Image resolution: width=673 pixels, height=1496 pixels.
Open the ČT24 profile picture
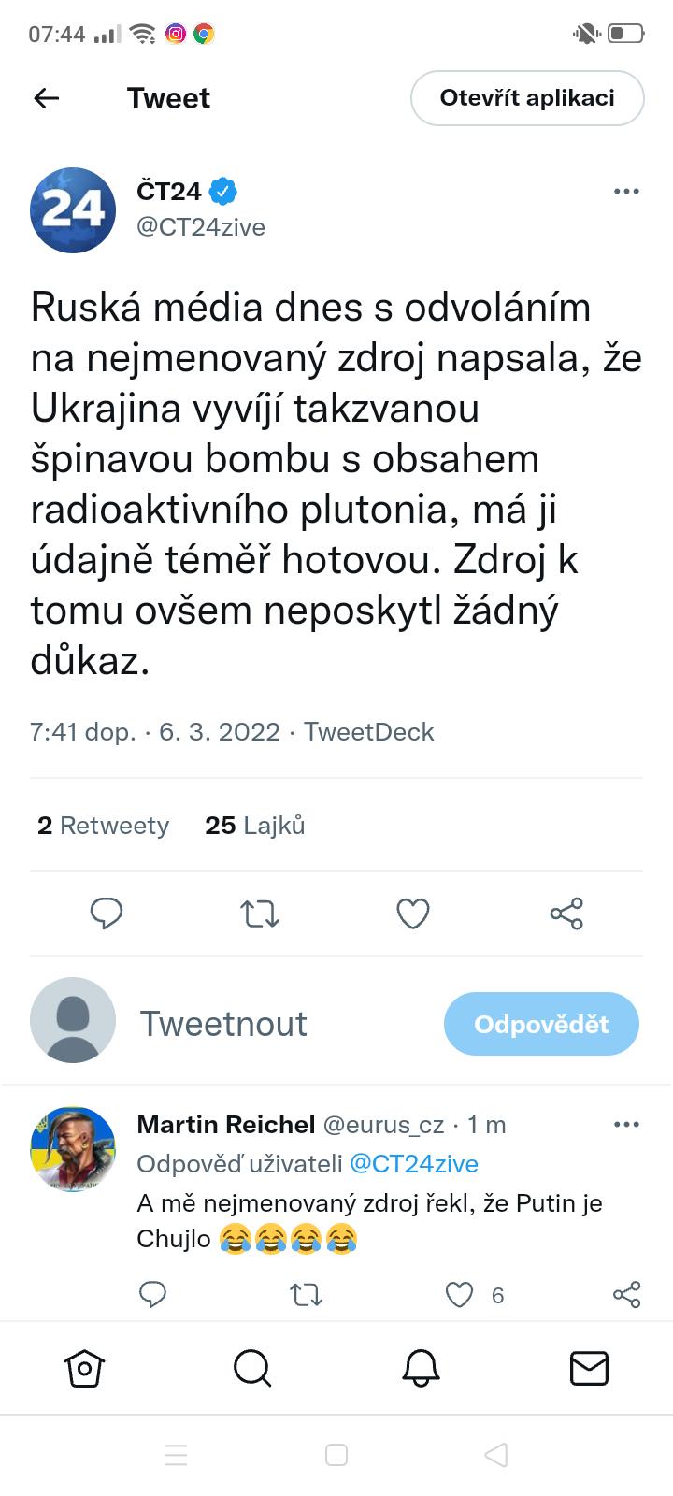pos(73,209)
